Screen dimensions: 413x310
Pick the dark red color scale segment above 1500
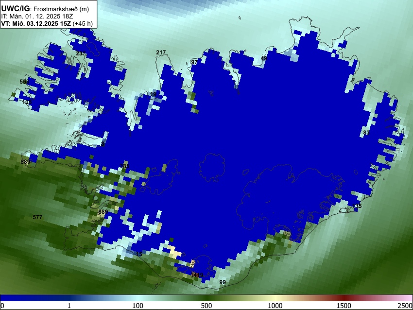click(x=344, y=298)
